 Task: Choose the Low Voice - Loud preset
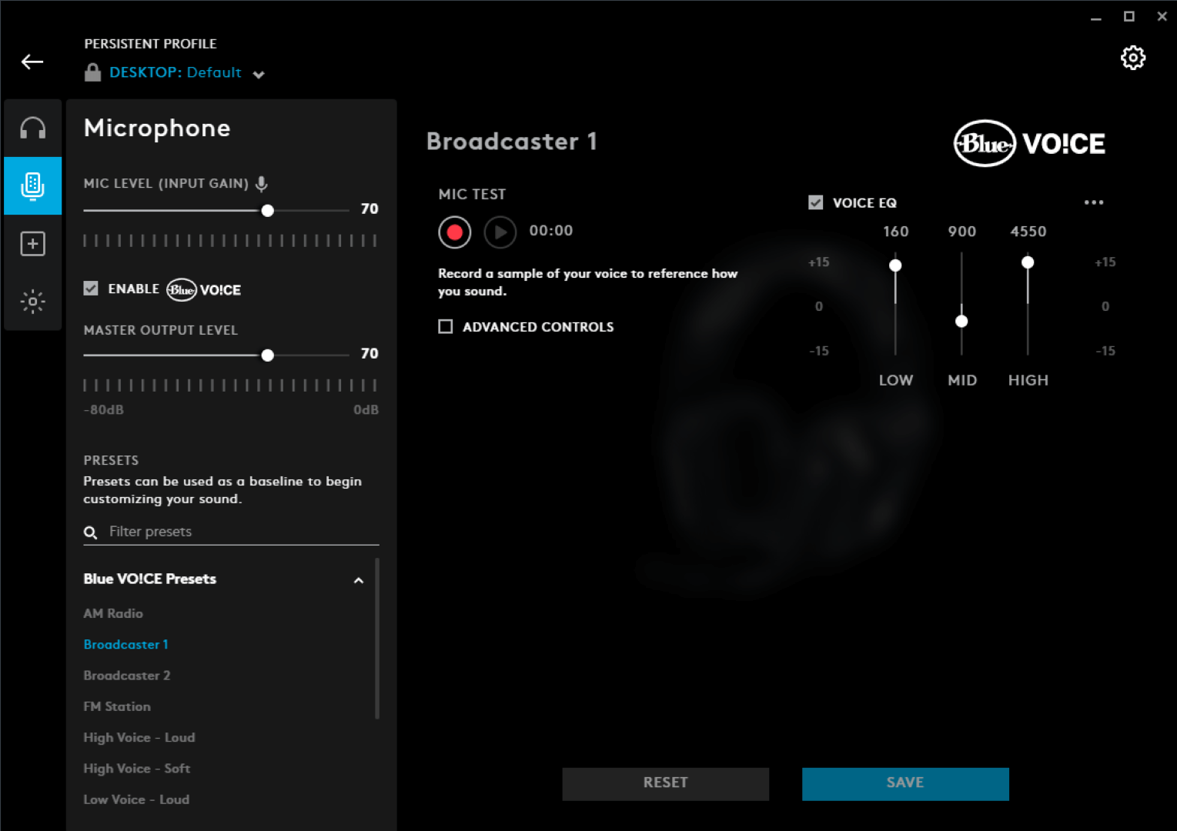pyautogui.click(x=136, y=799)
